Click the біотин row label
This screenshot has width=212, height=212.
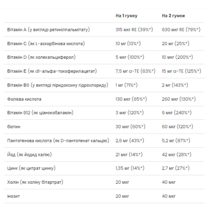14,127
